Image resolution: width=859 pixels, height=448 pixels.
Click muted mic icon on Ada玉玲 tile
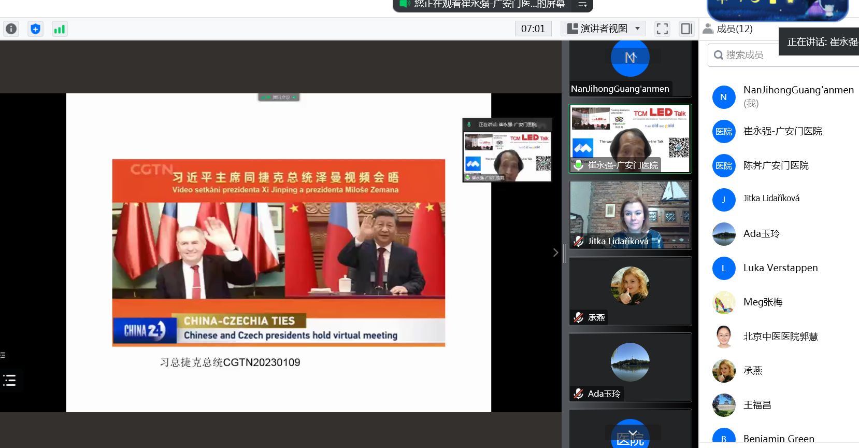[x=579, y=394]
